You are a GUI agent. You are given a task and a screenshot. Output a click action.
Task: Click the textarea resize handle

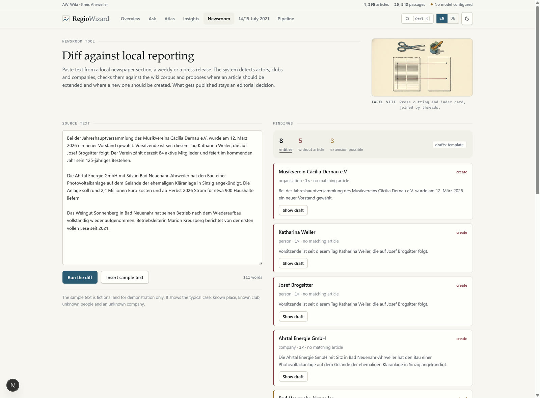click(260, 263)
